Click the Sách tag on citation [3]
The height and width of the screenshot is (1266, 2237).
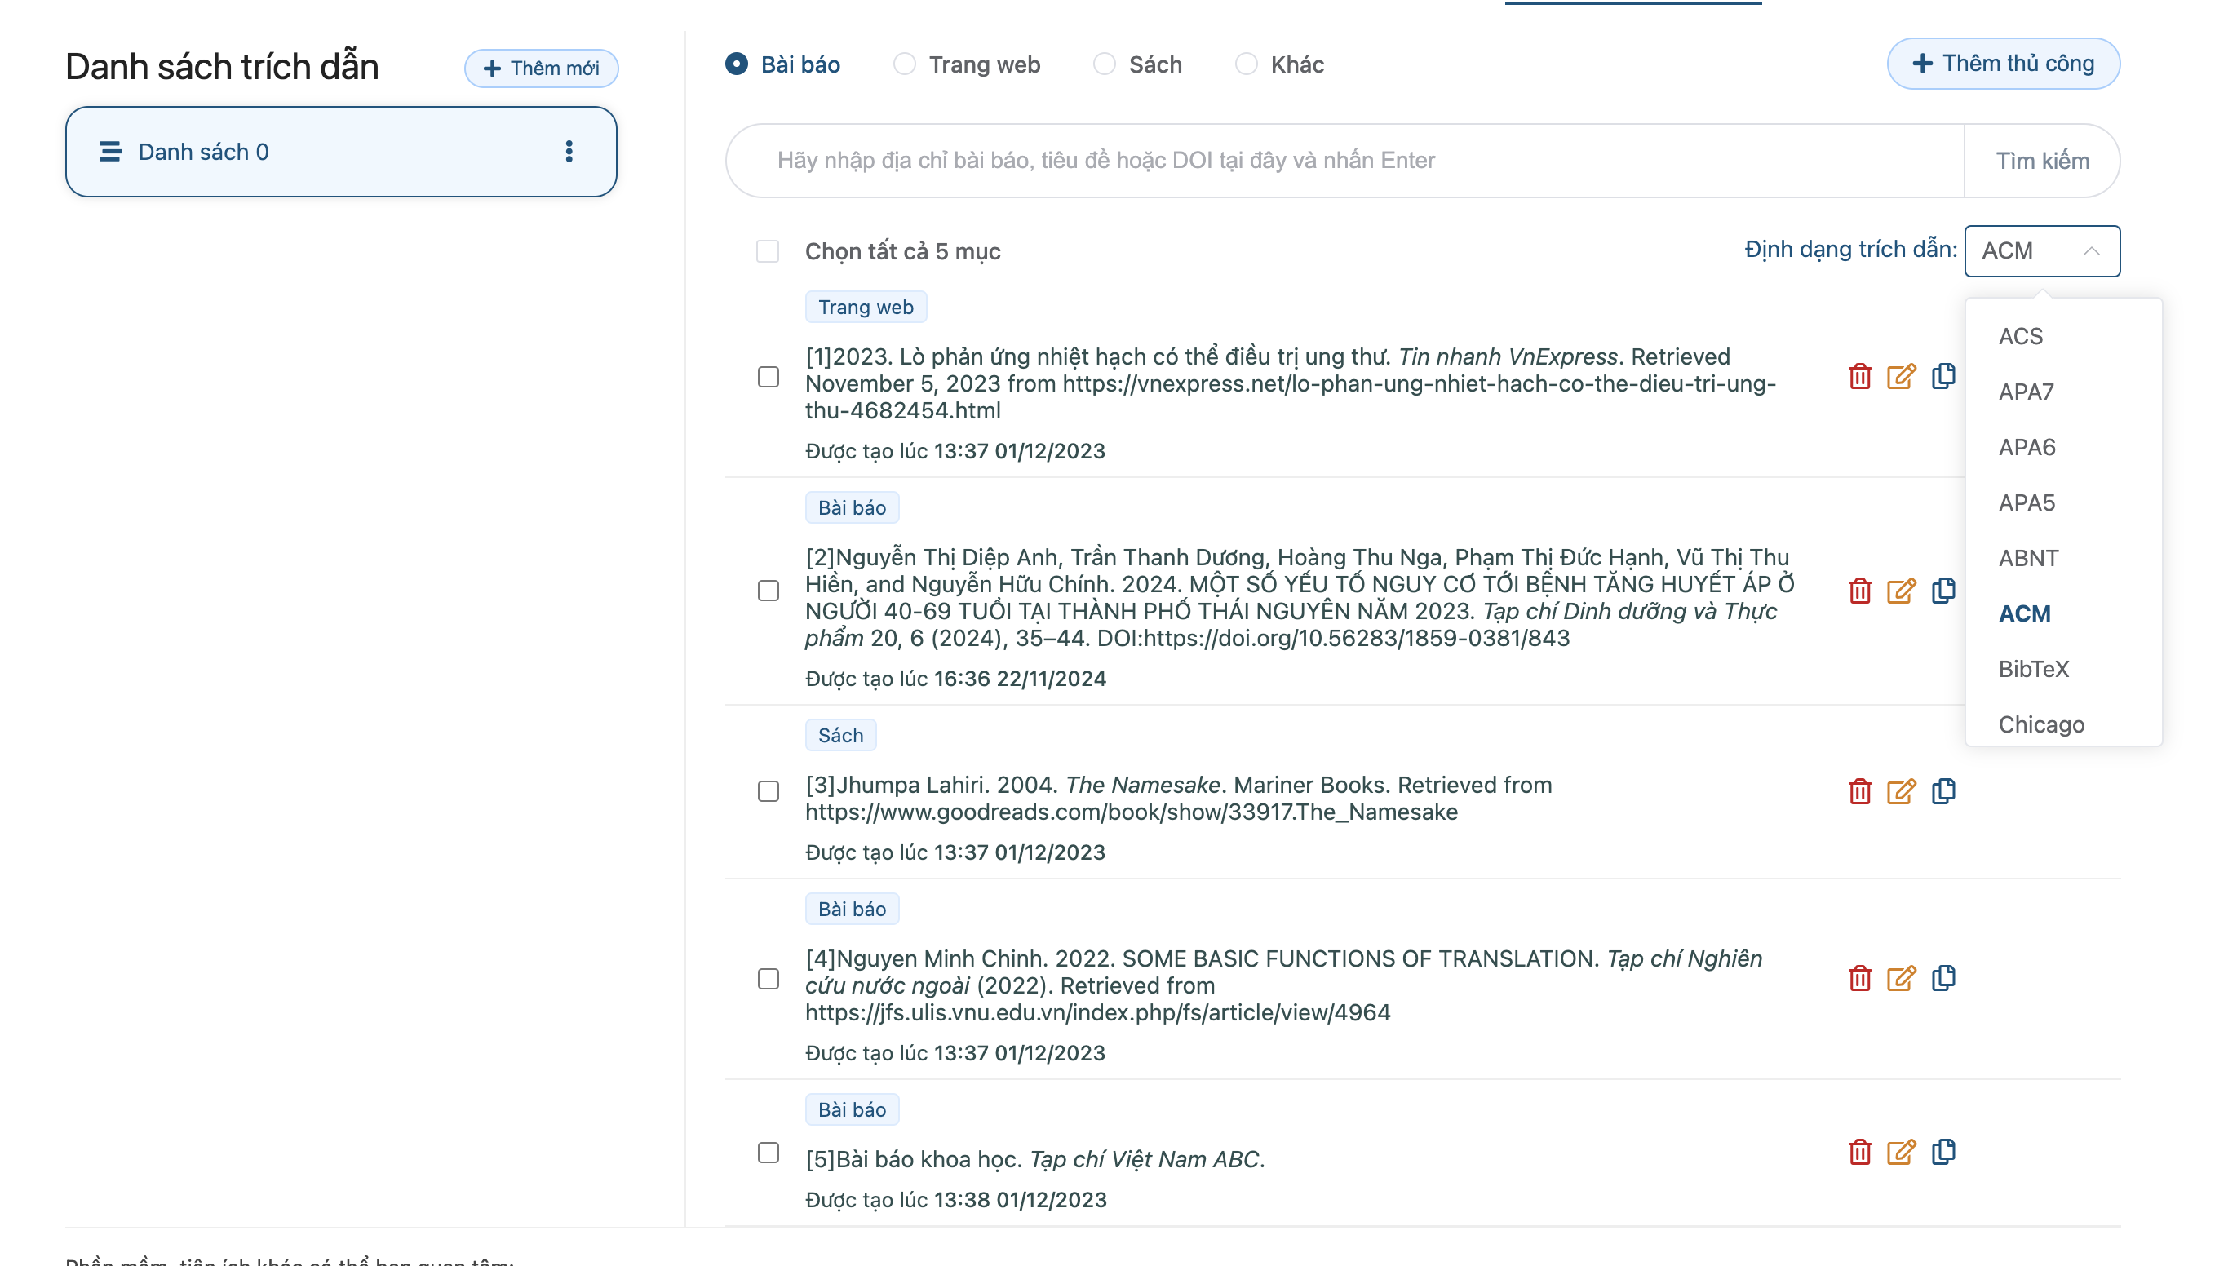pos(839,736)
